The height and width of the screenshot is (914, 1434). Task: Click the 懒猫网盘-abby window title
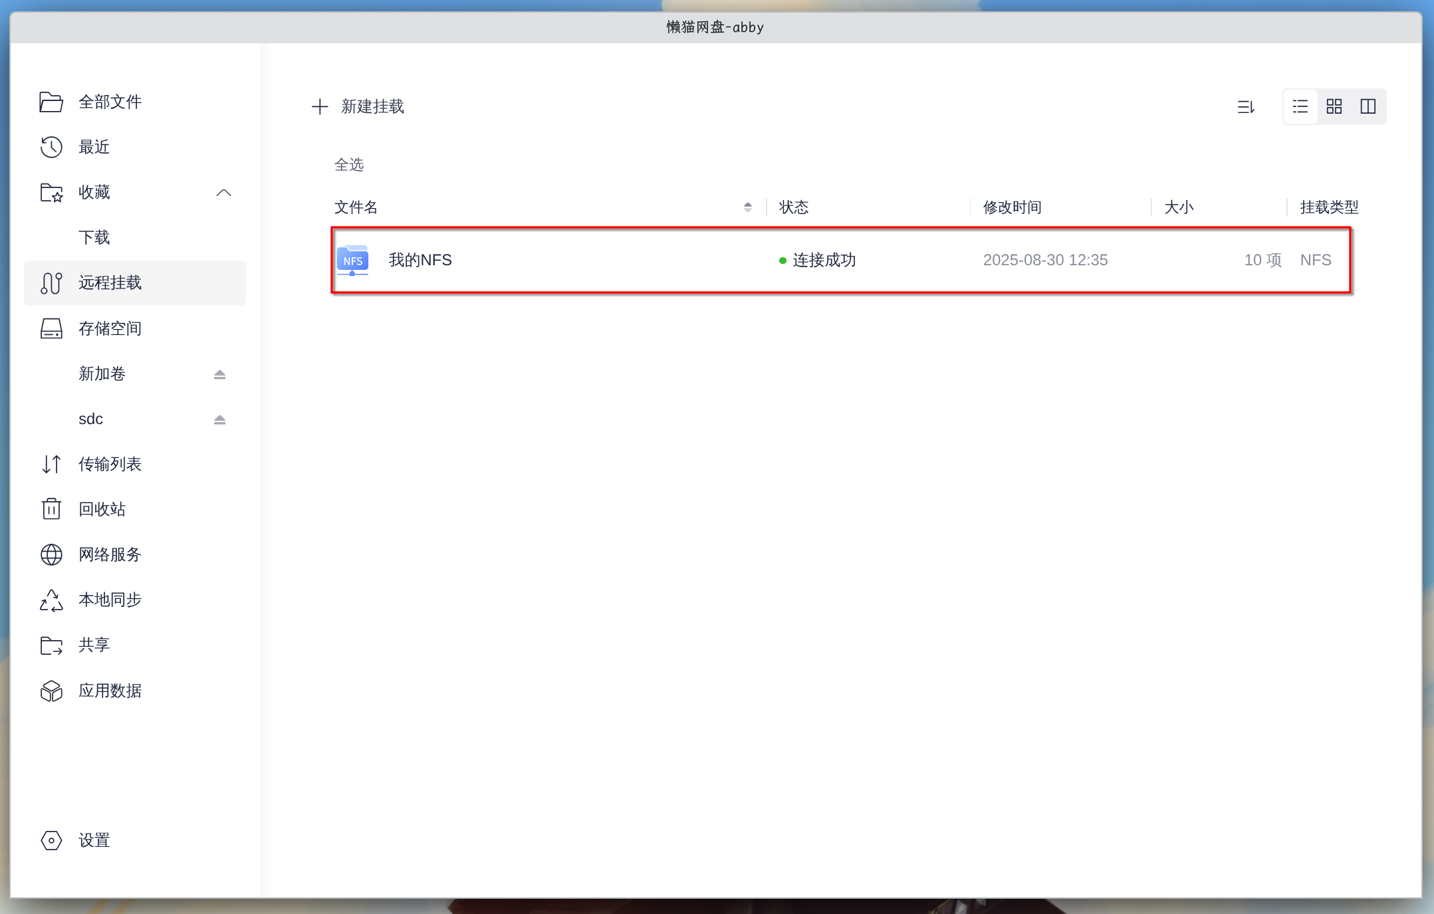pyautogui.click(x=715, y=27)
